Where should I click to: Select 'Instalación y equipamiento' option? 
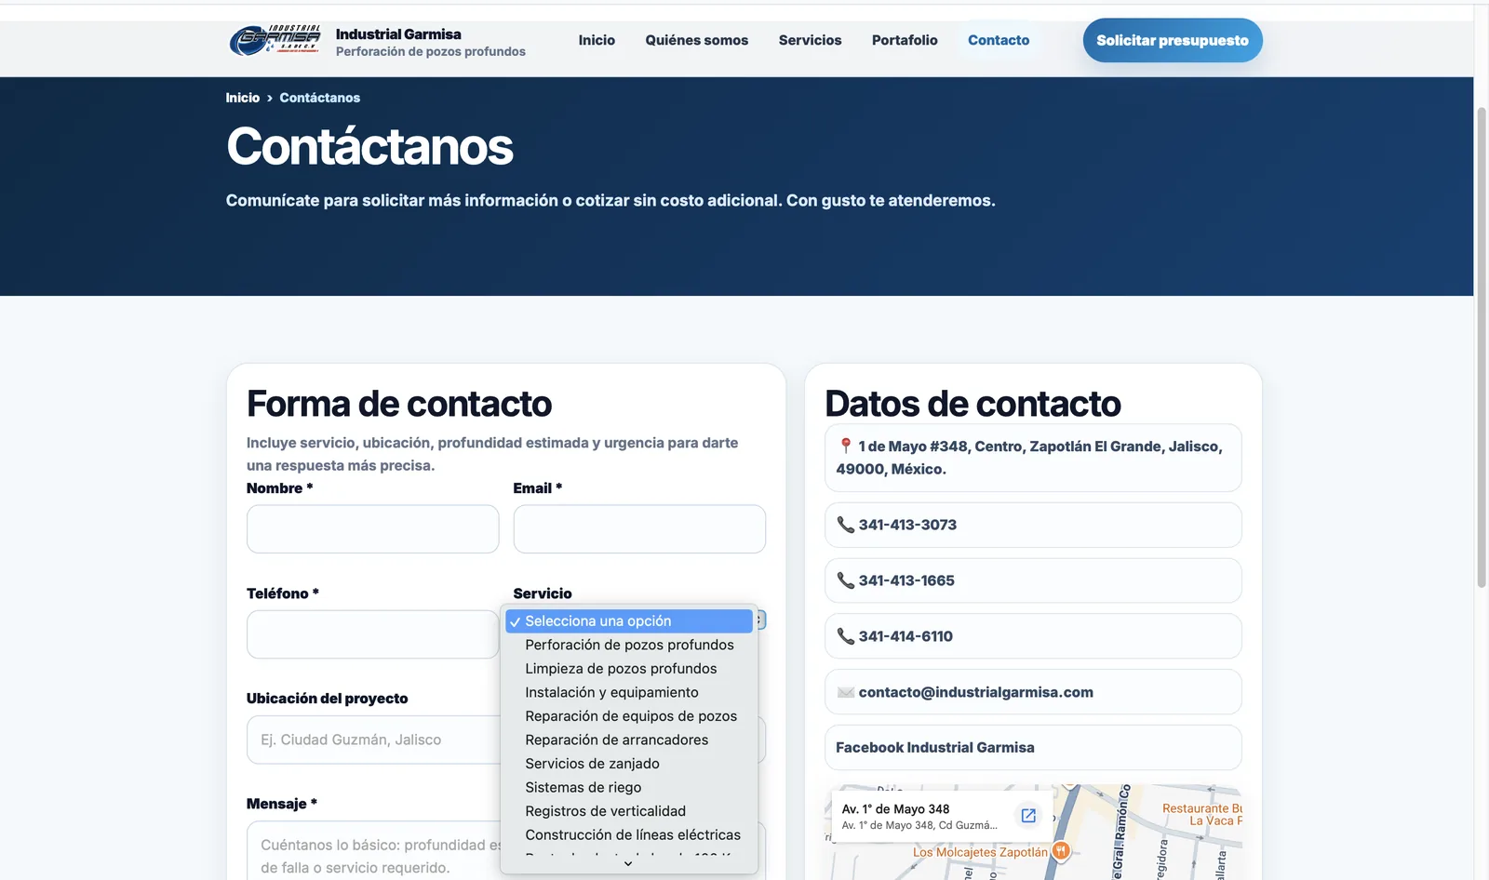(x=629, y=692)
